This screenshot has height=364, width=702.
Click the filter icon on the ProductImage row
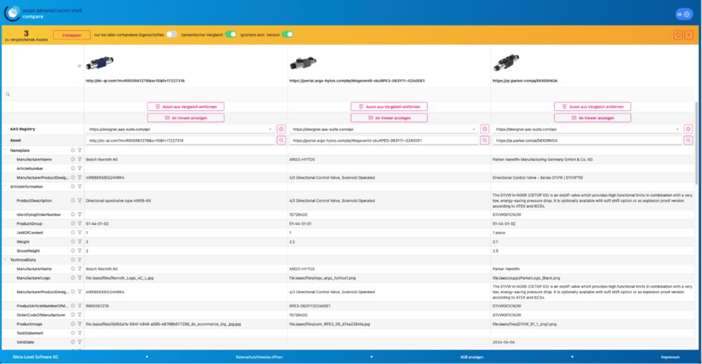coord(79,324)
